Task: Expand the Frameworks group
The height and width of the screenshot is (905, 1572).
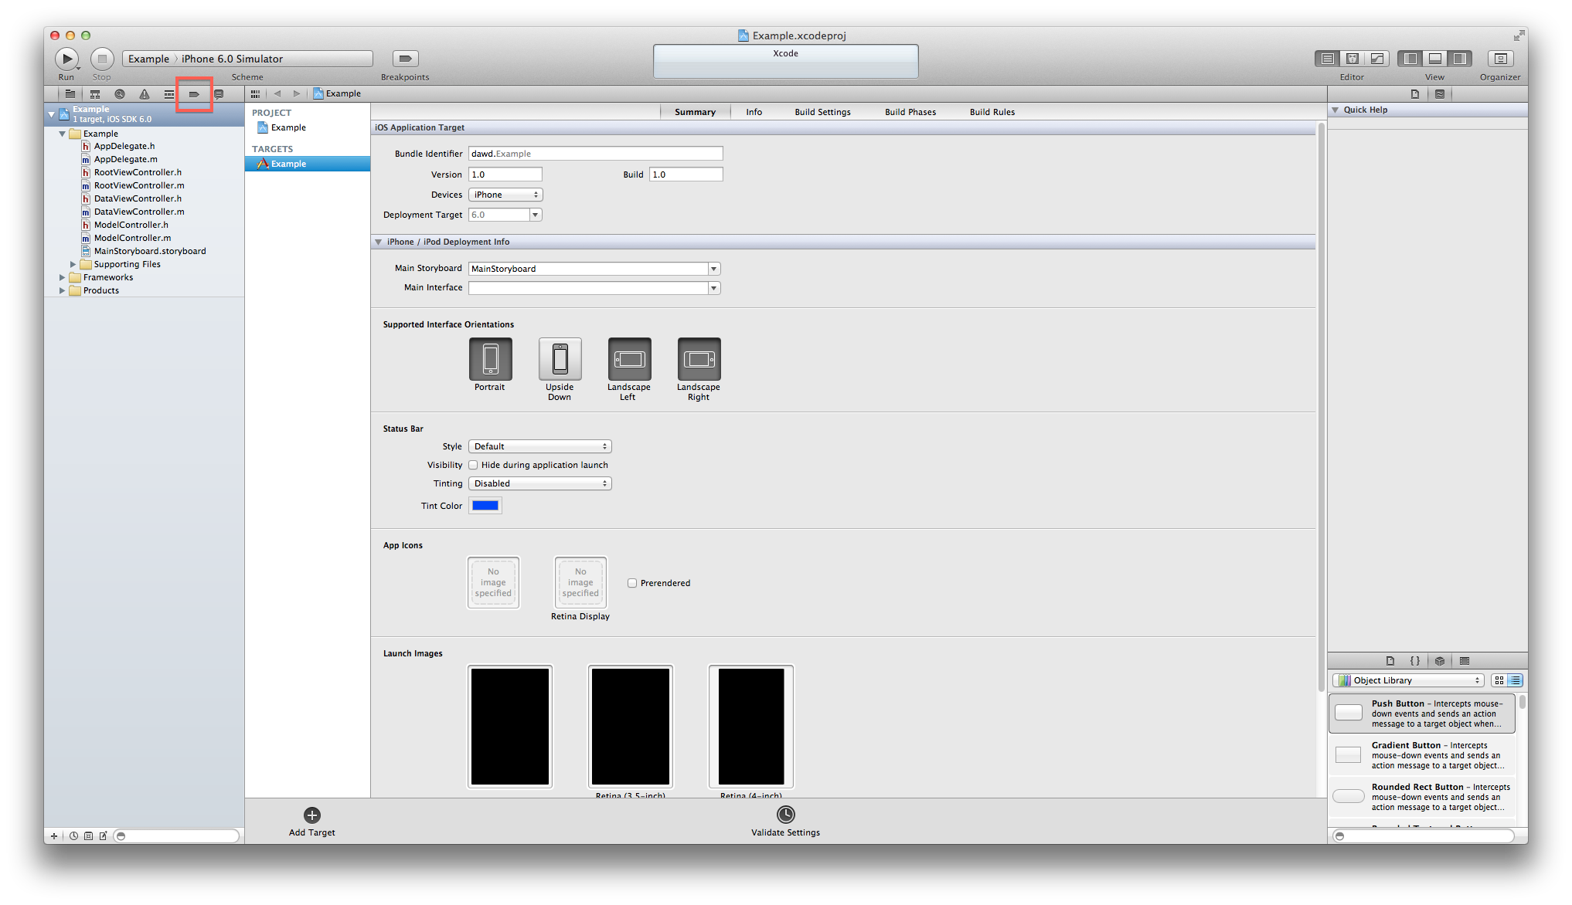Action: [x=63, y=277]
